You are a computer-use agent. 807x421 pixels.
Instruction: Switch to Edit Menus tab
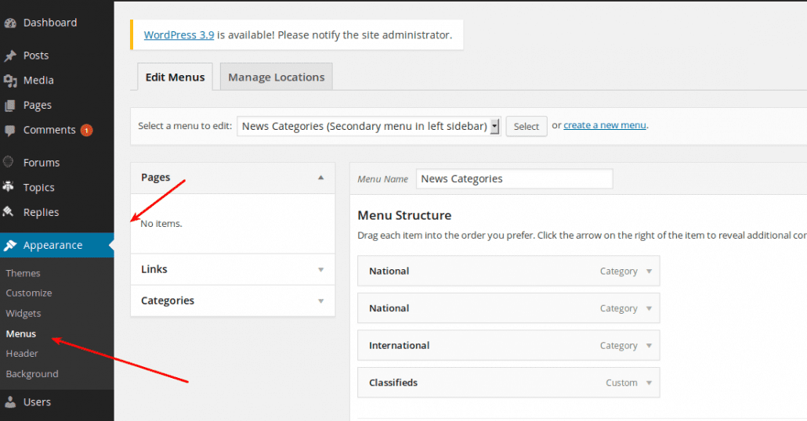175,77
